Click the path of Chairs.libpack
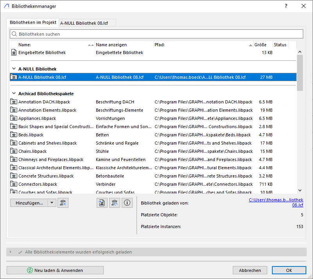Screen dimensions: 313x279 (203, 151)
